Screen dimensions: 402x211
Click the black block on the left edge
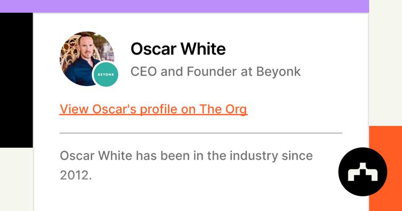coord(16,79)
